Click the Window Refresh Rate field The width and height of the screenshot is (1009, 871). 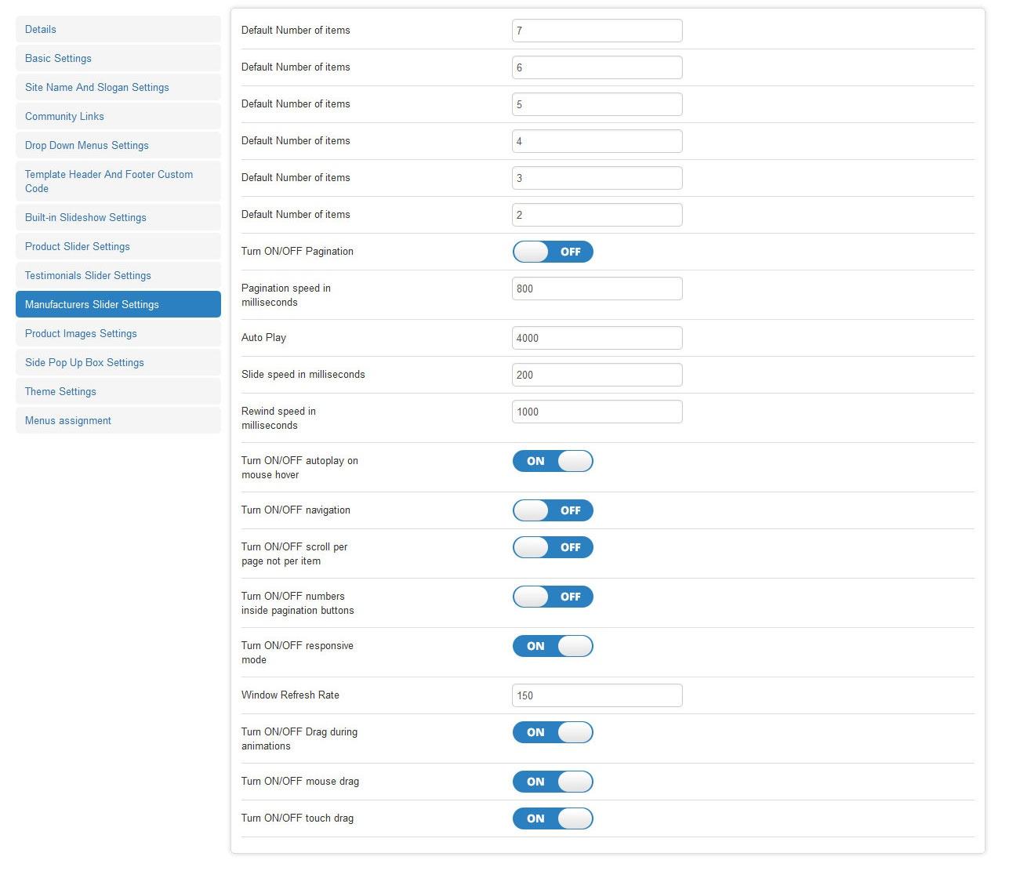597,695
